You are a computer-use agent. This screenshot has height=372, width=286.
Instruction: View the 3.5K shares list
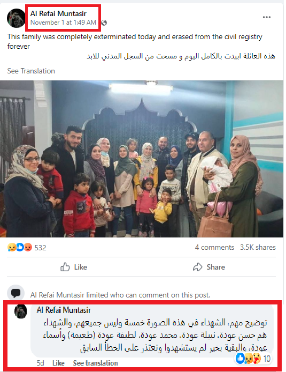tap(258, 248)
